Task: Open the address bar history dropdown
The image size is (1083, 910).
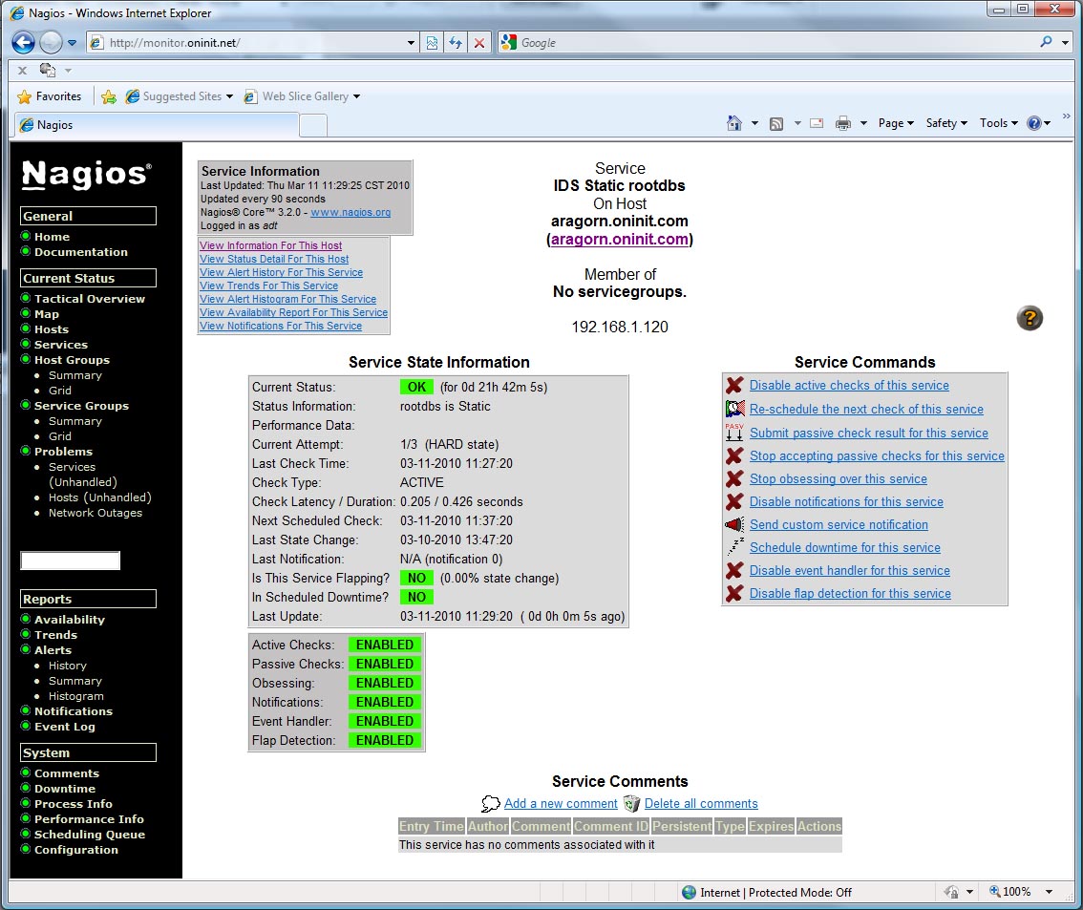Action: (411, 43)
